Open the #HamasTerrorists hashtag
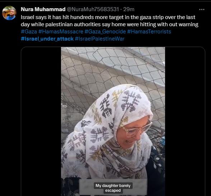This screenshot has width=211, height=196. (x=149, y=32)
